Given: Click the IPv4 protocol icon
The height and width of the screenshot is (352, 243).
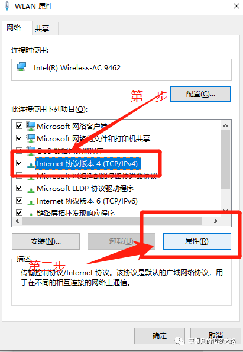Looking at the screenshot, I should [31, 165].
